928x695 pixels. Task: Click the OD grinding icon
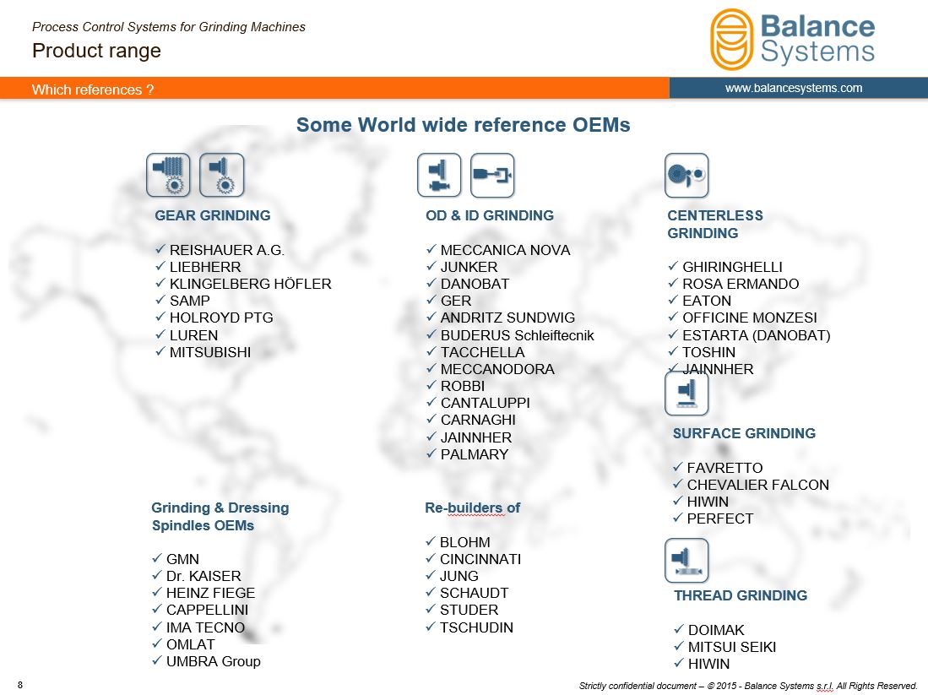439,175
